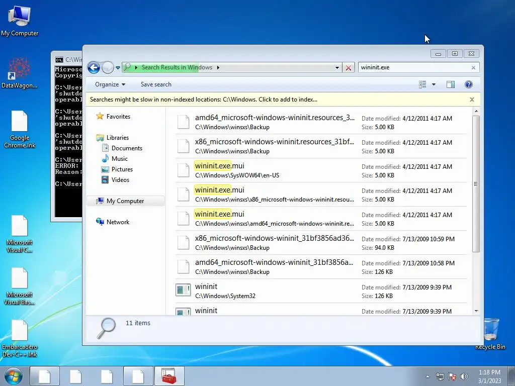Open Explorer help via question mark icon

click(469, 84)
